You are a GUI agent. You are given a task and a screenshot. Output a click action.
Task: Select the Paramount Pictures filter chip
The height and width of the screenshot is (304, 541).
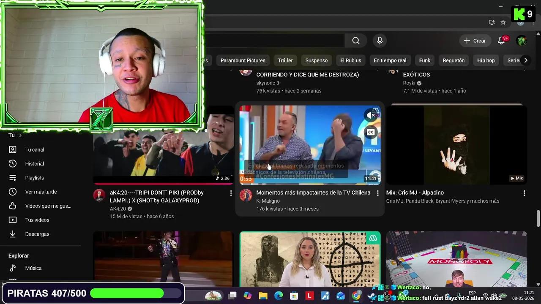[x=243, y=60]
